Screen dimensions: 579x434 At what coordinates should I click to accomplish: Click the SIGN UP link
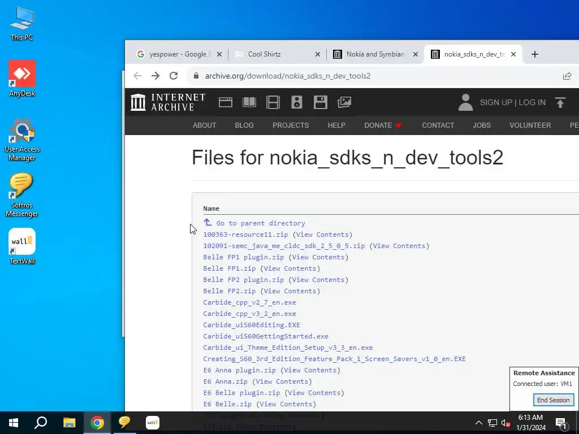(496, 102)
